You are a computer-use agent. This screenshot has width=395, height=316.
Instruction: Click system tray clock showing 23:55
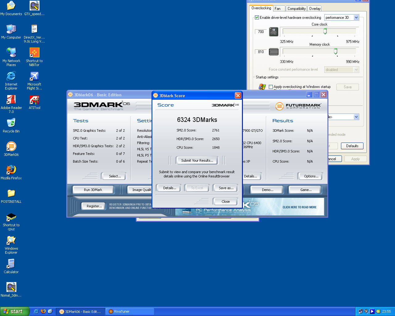point(386,311)
